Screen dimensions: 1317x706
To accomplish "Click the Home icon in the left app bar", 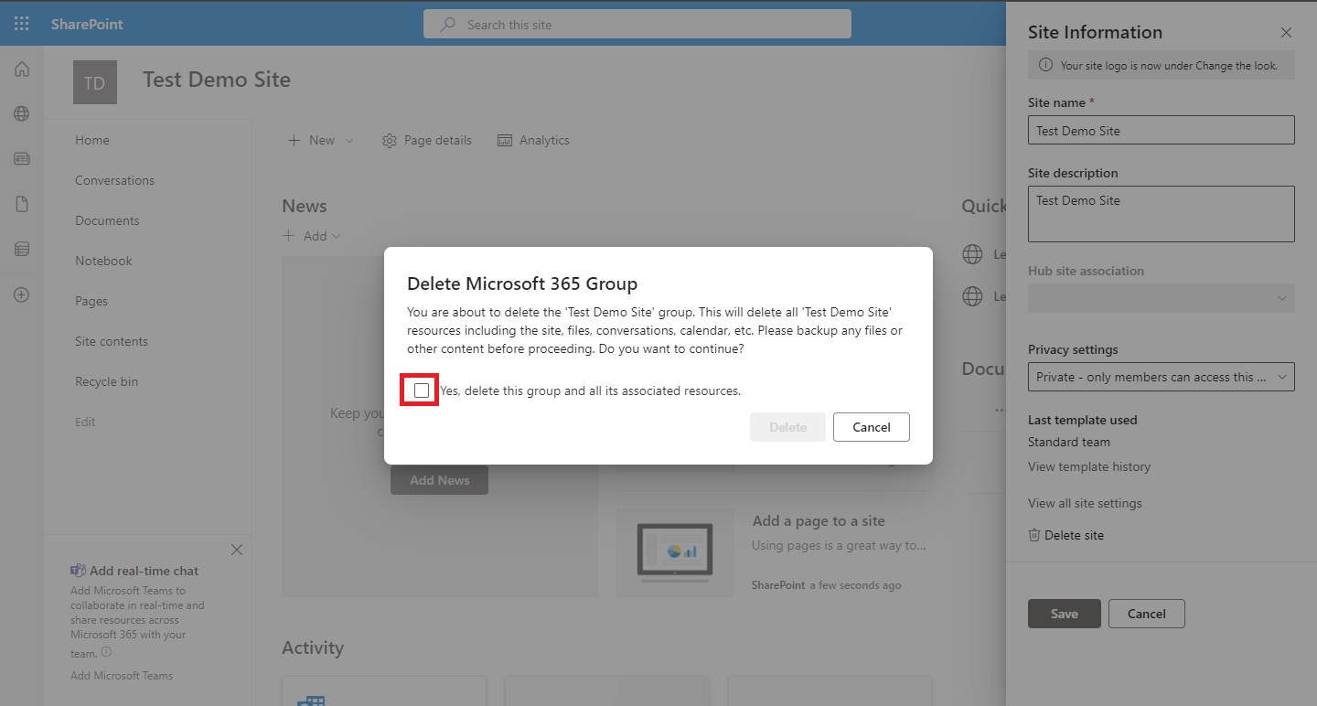I will coord(21,69).
